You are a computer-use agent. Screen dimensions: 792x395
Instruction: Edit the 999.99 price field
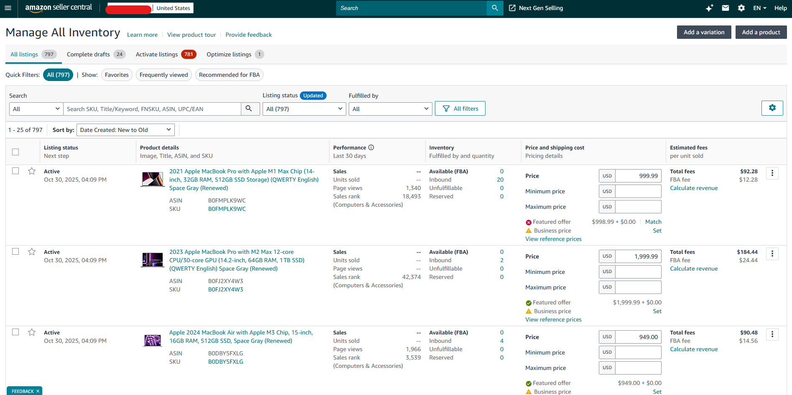[638, 176]
